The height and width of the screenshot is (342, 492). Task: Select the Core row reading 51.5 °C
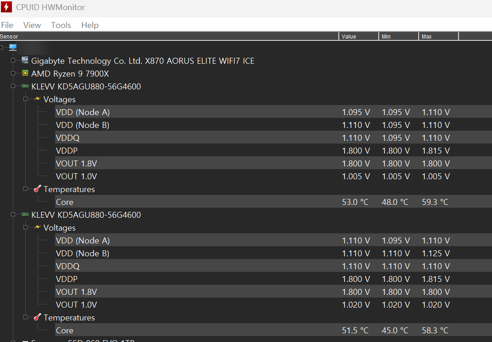pos(273,331)
